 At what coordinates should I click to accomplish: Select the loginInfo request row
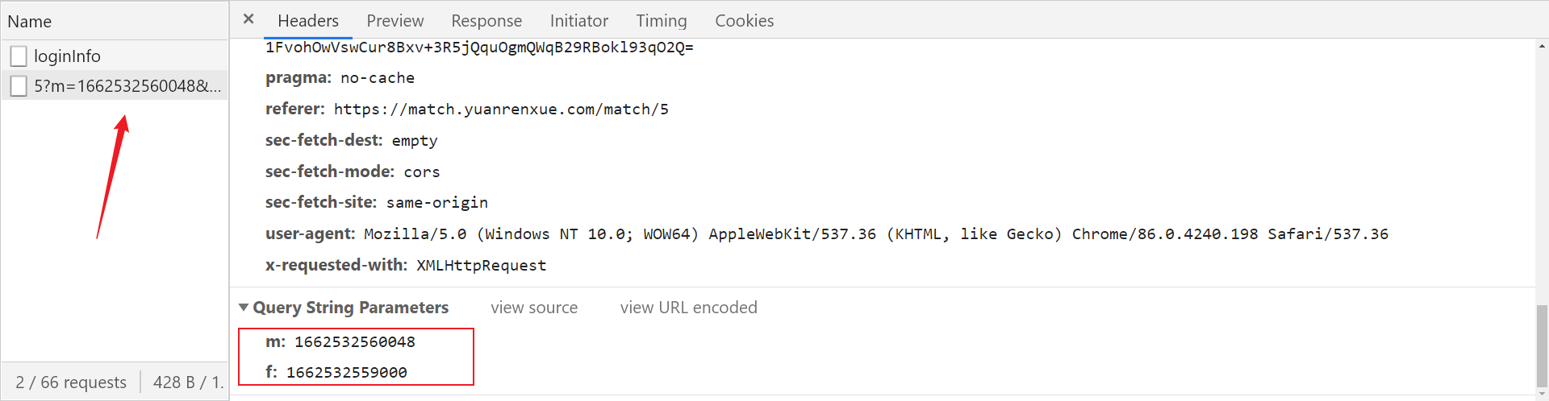point(115,56)
